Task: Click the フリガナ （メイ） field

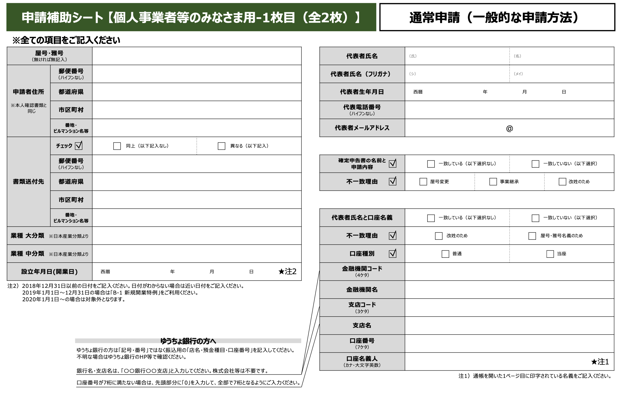Action: coord(562,74)
